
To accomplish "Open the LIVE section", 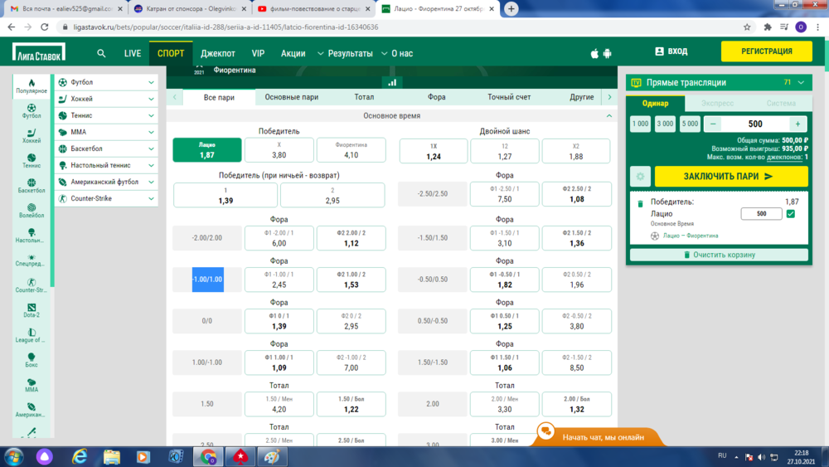I will pyautogui.click(x=132, y=53).
